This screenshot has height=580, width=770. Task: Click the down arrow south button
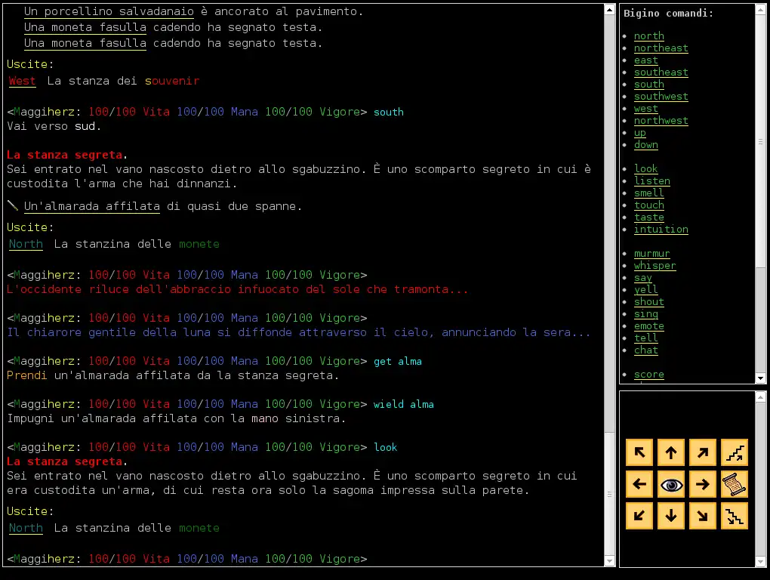[671, 516]
